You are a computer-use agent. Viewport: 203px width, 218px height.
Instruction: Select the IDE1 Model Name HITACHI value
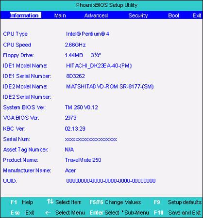pos(99,66)
